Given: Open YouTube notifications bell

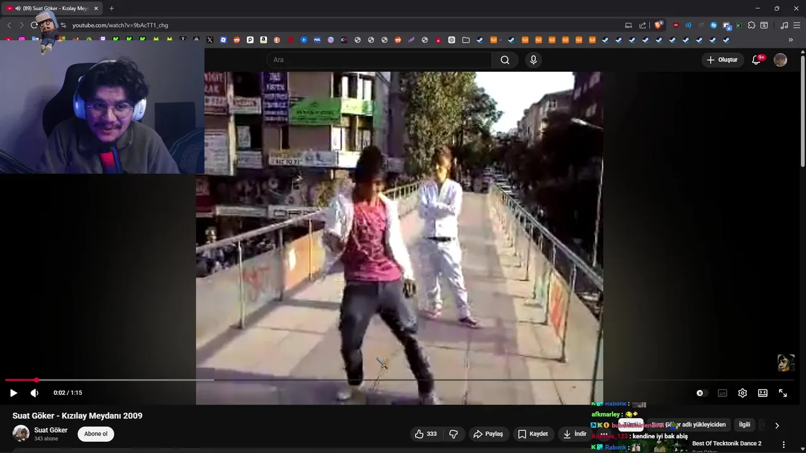Looking at the screenshot, I should coord(757,60).
